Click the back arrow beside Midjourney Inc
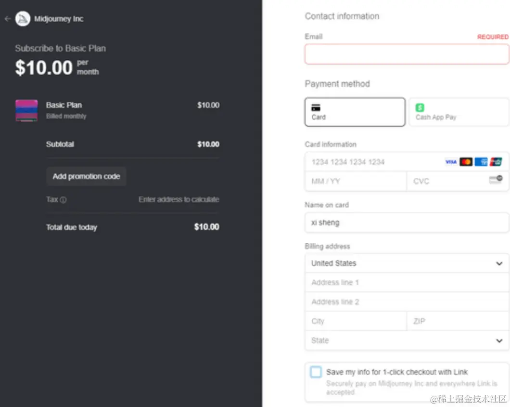 coord(7,19)
